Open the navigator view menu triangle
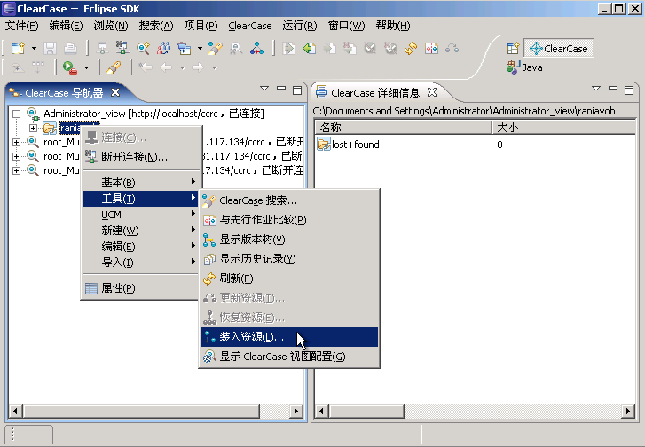645x447 pixels. 264,89
